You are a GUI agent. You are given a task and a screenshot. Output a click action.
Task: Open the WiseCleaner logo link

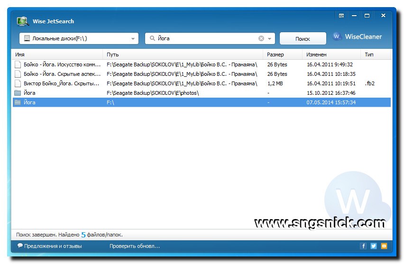358,36
